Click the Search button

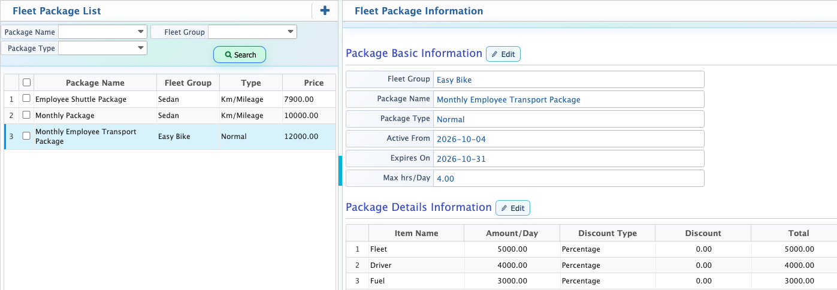[x=240, y=55]
